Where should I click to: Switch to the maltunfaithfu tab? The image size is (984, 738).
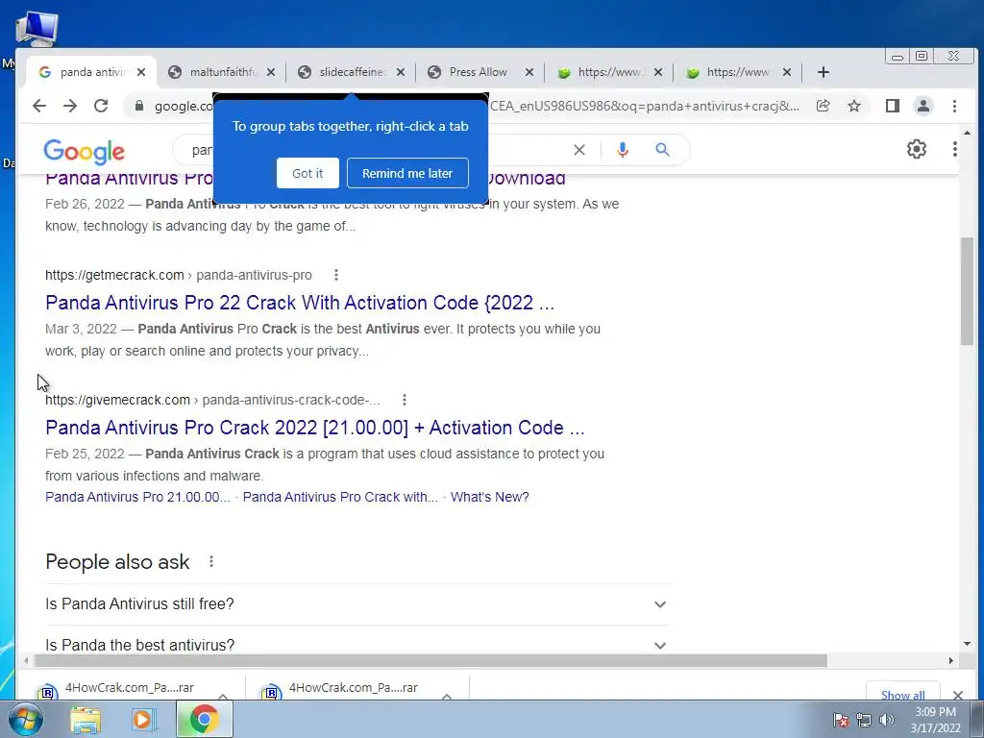pyautogui.click(x=223, y=72)
